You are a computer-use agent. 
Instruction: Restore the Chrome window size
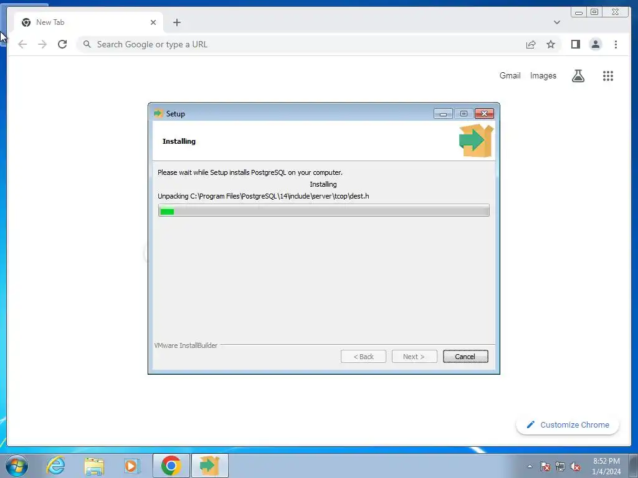click(594, 12)
